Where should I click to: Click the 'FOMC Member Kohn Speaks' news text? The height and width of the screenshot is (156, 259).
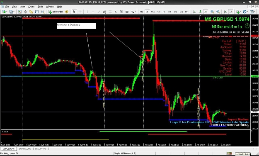(x=230, y=122)
